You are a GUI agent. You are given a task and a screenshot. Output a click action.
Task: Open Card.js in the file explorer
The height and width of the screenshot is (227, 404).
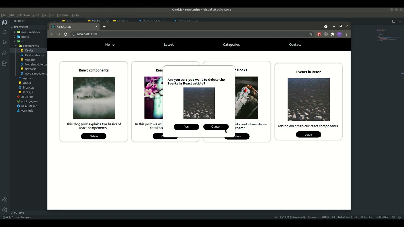(29, 50)
